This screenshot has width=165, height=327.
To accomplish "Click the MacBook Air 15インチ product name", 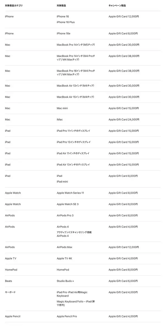I will tap(75, 97).
